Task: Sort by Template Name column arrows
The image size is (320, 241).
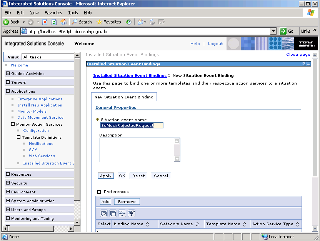Action: coord(245,224)
